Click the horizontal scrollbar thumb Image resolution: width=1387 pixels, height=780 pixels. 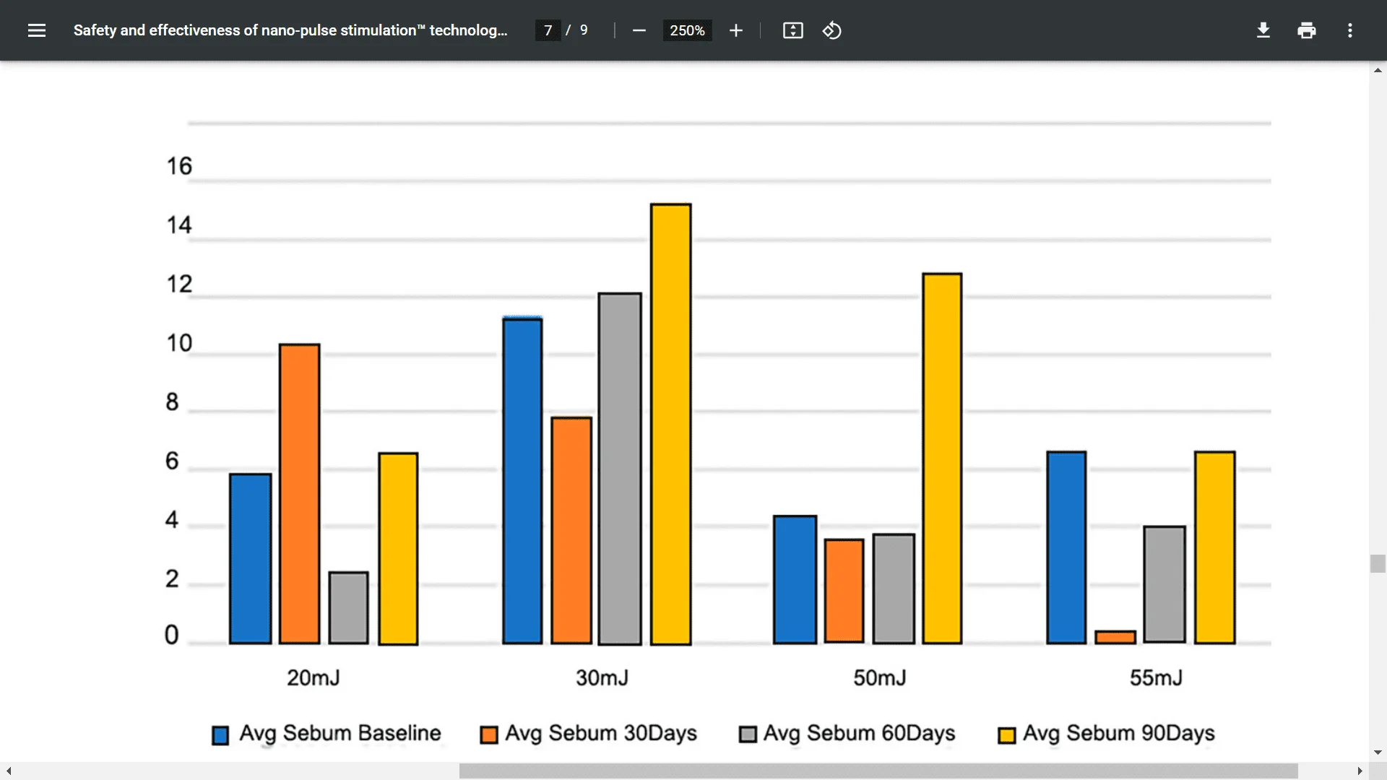(x=878, y=771)
